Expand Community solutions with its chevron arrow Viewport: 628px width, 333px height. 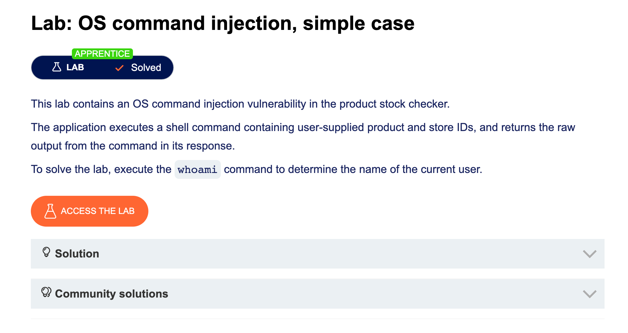click(589, 294)
